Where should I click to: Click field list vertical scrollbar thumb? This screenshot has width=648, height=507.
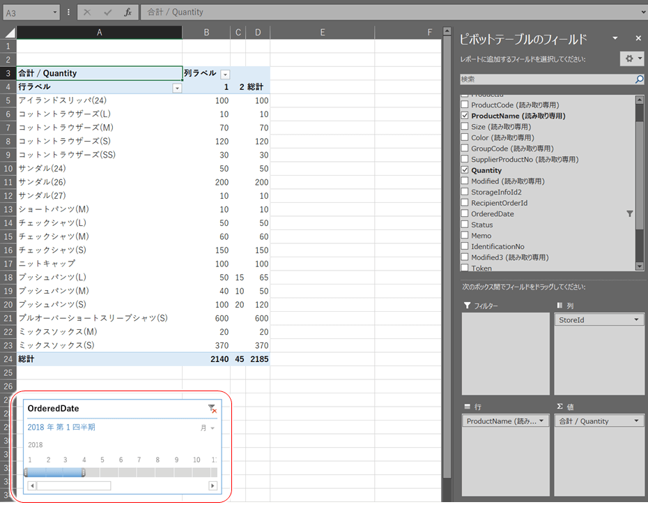click(640, 174)
